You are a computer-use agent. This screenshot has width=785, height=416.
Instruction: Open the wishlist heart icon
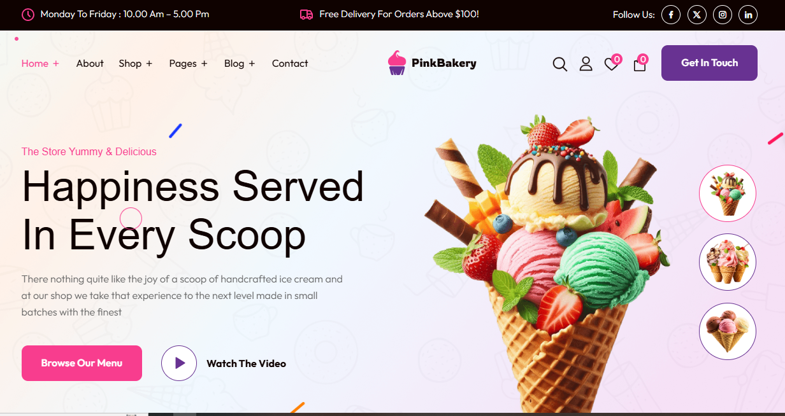point(612,64)
